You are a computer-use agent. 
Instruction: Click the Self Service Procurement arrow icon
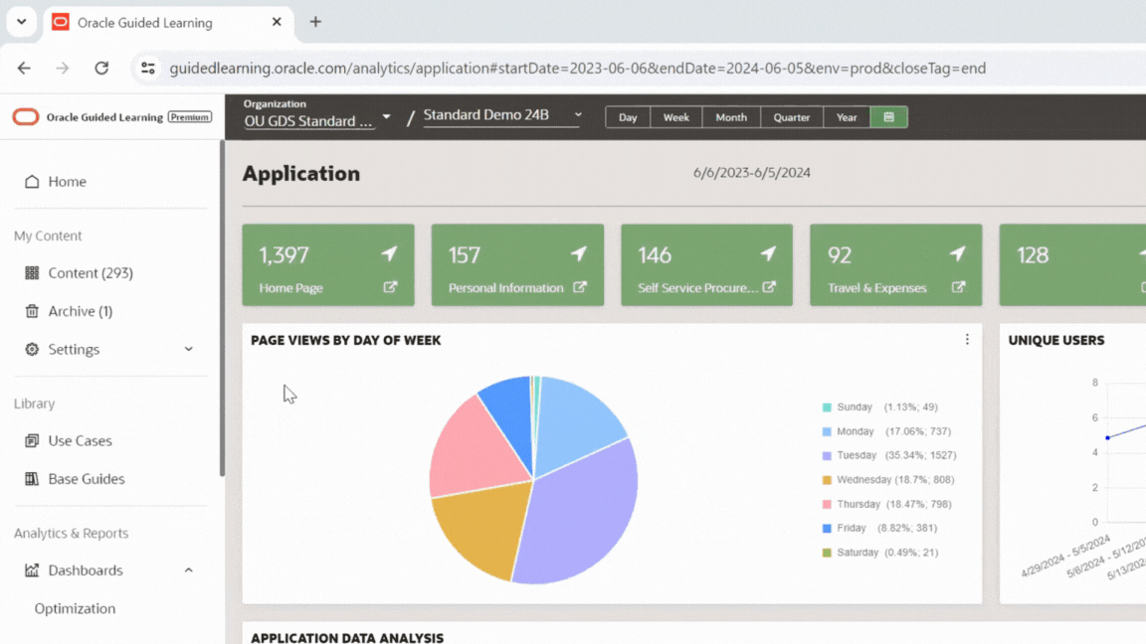pos(768,254)
